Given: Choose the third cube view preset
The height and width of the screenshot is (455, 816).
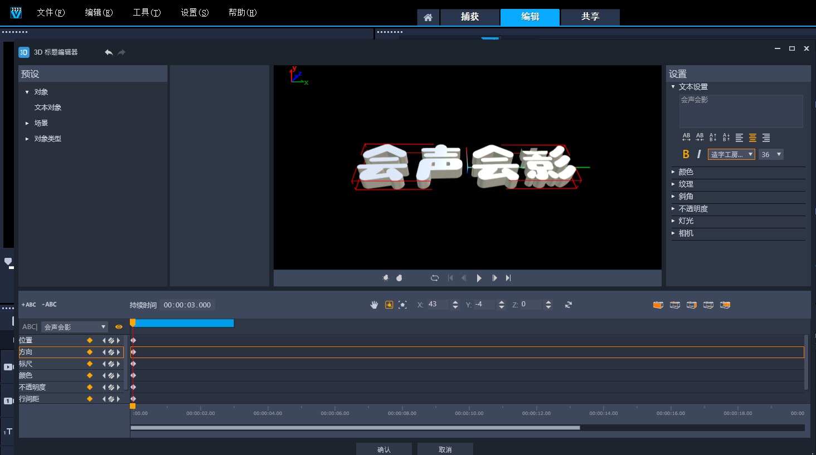Looking at the screenshot, I should 692,305.
